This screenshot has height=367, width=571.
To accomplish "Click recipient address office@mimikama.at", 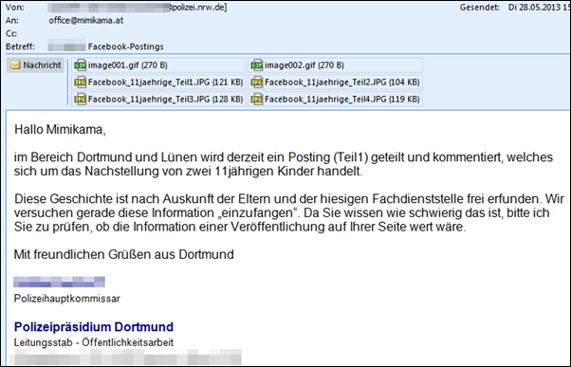I will [x=86, y=21].
